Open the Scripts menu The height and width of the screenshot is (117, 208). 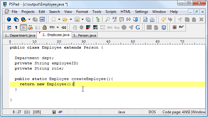pyautogui.click(x=111, y=12)
